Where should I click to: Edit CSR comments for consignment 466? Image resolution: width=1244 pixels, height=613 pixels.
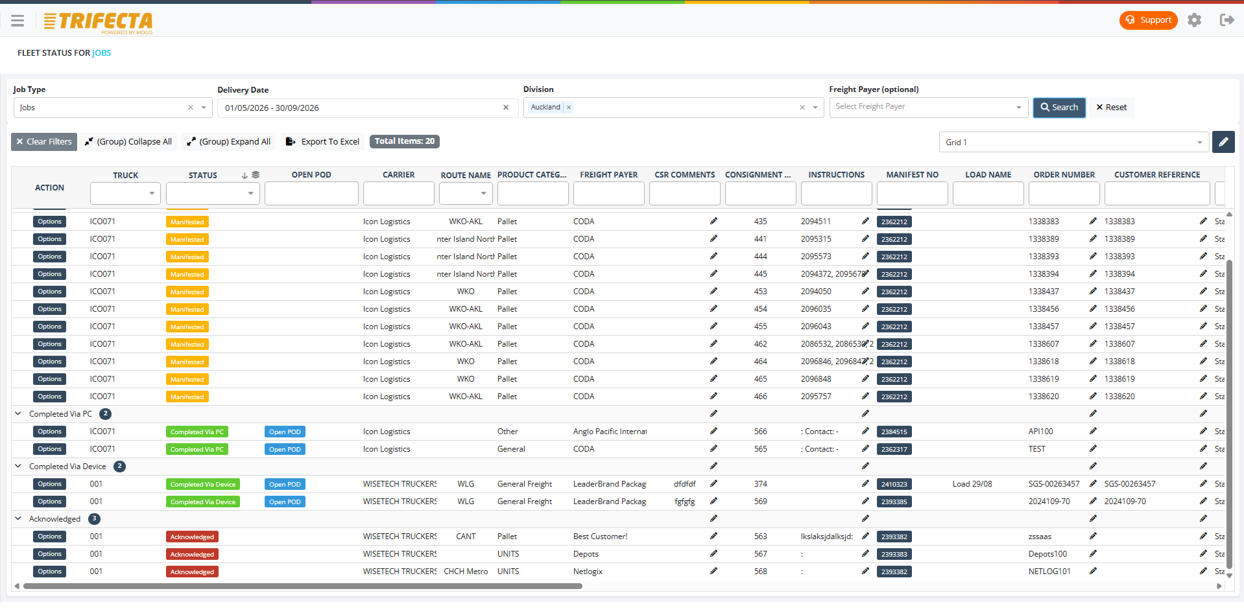click(x=713, y=396)
